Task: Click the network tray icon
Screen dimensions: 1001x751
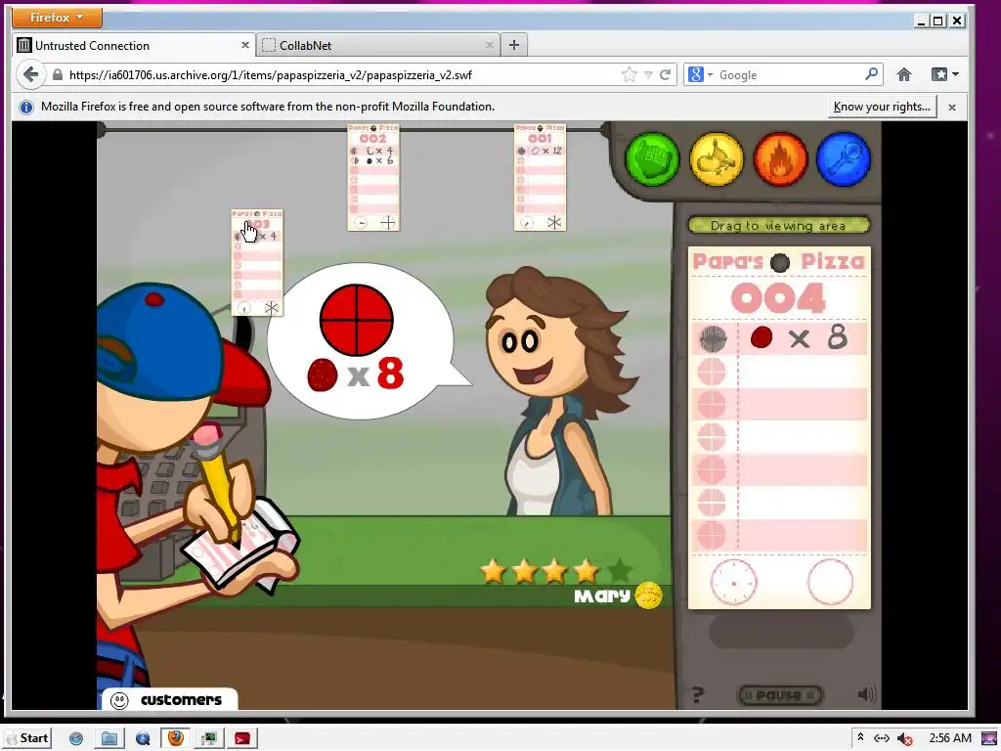Action: [x=882, y=738]
